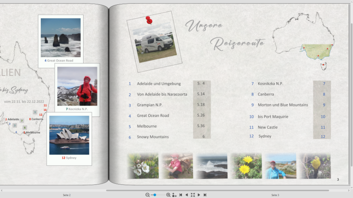Click the fit-to-window view icon

pyautogui.click(x=193, y=195)
